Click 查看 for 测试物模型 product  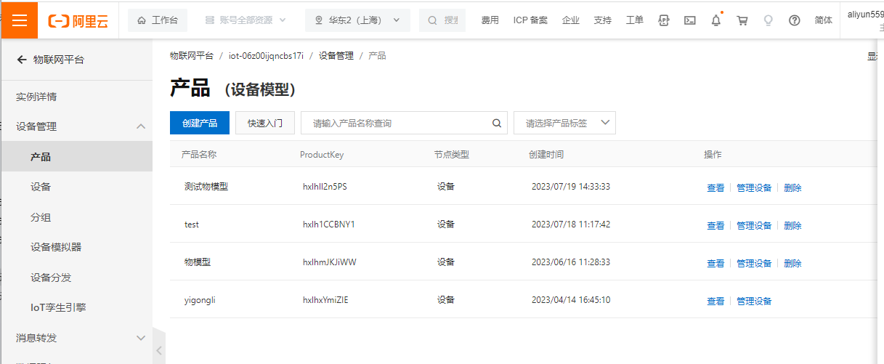715,187
